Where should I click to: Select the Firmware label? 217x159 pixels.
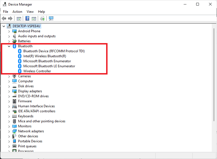coord(25,101)
